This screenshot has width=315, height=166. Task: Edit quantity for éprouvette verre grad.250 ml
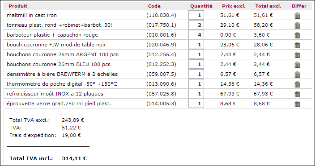[x=196, y=104]
